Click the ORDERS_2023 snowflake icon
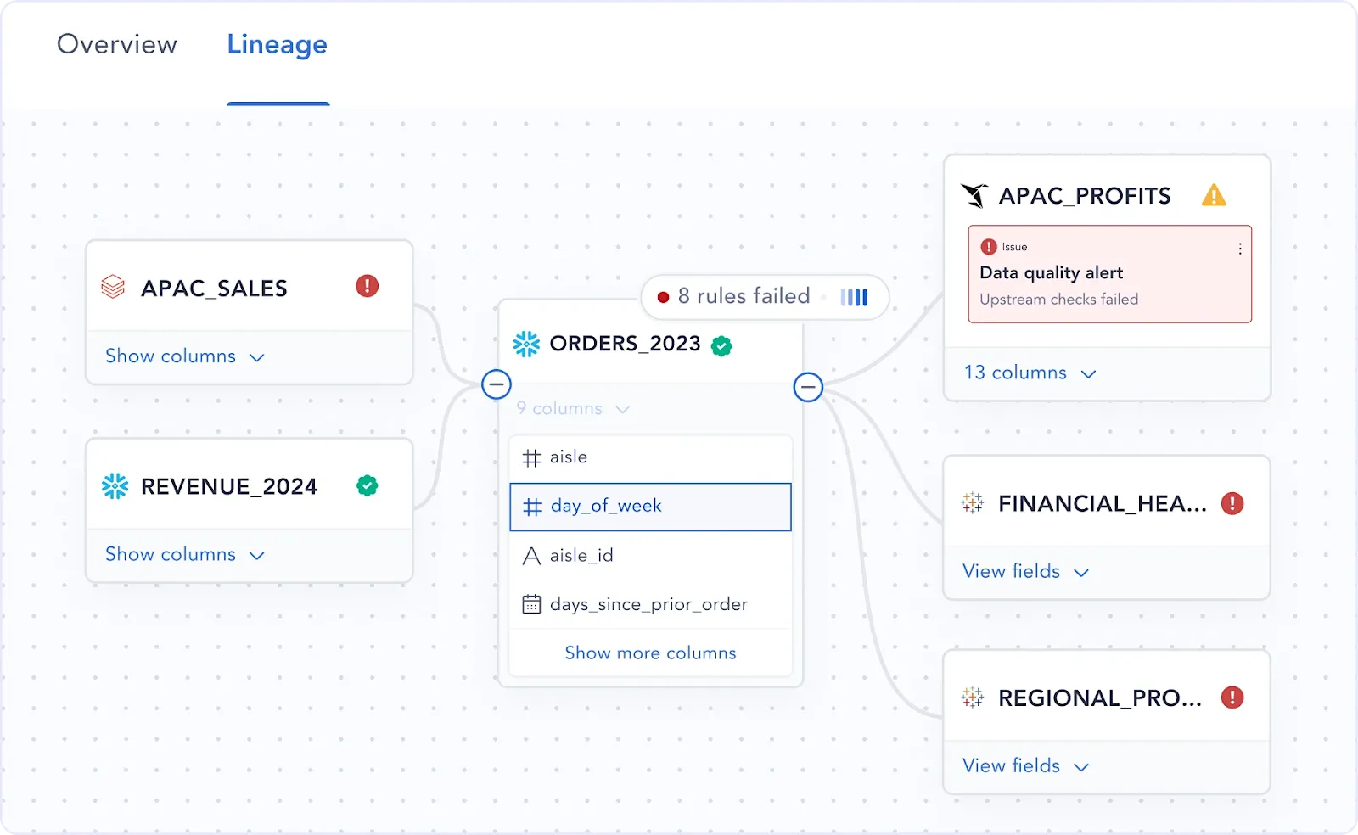Screen dimensions: 1358x835 (526, 344)
